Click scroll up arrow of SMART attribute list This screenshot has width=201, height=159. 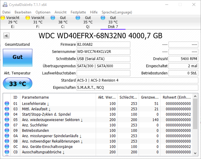[195, 96]
